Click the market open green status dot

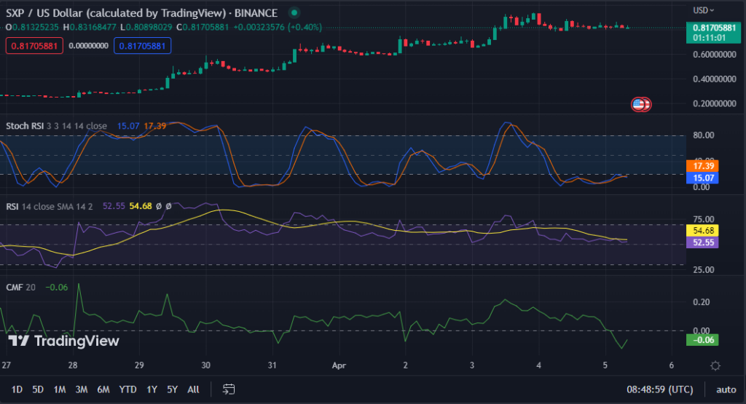coord(294,13)
